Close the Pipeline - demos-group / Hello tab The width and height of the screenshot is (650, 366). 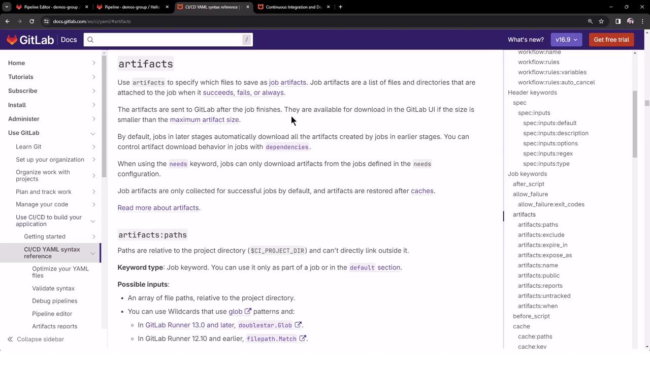point(167,7)
